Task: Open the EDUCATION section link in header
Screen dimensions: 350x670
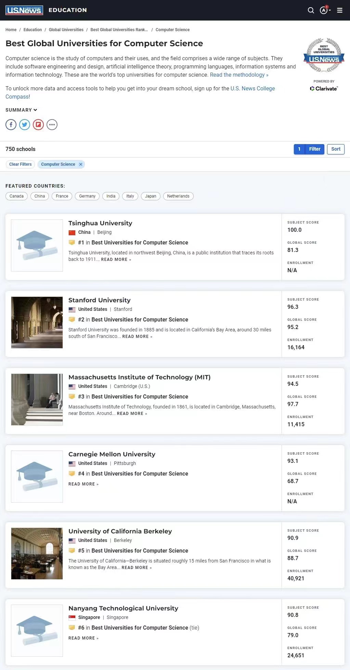Action: (x=68, y=10)
